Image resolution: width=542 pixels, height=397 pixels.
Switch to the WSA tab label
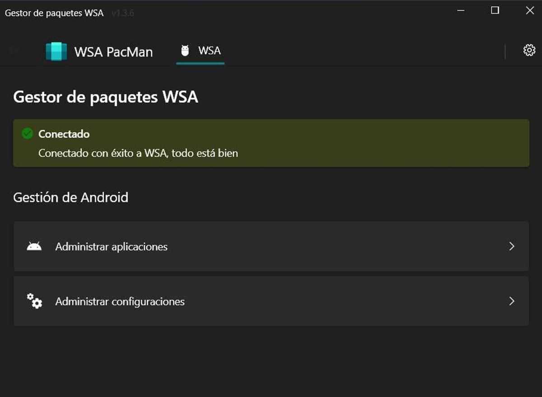pos(210,51)
